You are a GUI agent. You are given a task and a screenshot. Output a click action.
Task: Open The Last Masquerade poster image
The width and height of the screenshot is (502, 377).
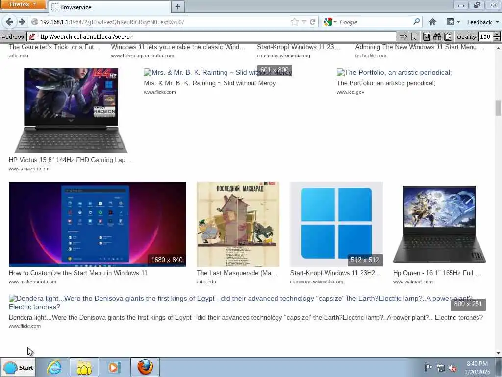click(x=238, y=224)
